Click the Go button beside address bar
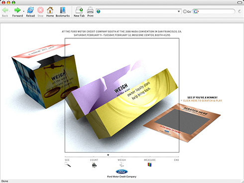Screen dimensions: 244x183 tap(187, 11)
